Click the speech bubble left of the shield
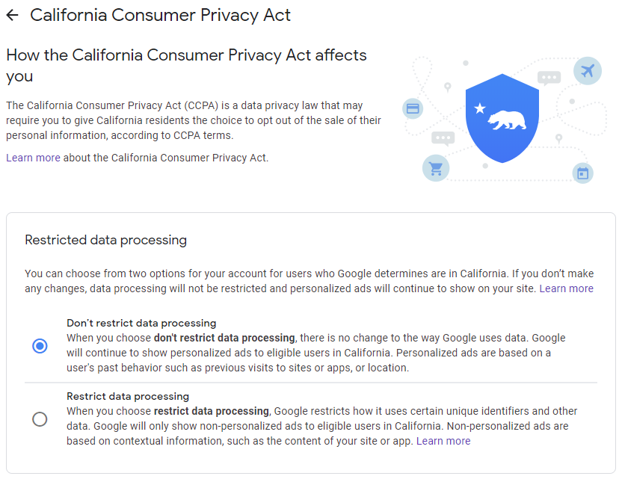 pos(442,137)
